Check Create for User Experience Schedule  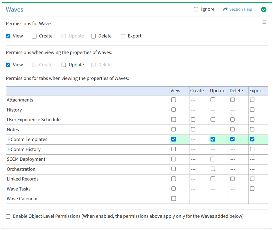[x=193, y=119]
